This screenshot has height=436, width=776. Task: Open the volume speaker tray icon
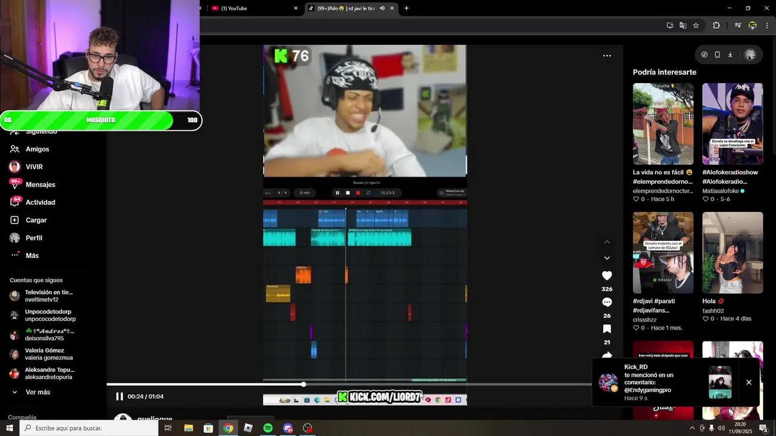(721, 428)
